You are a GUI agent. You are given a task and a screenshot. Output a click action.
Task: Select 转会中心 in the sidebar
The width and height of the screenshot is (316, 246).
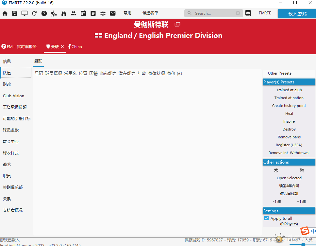(x=11, y=142)
